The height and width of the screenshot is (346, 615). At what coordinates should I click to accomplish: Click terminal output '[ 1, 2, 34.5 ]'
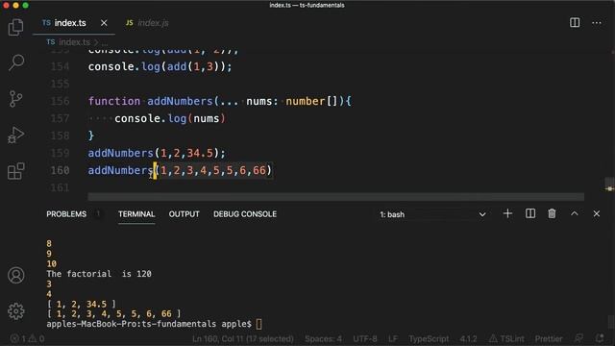pyautogui.click(x=81, y=304)
